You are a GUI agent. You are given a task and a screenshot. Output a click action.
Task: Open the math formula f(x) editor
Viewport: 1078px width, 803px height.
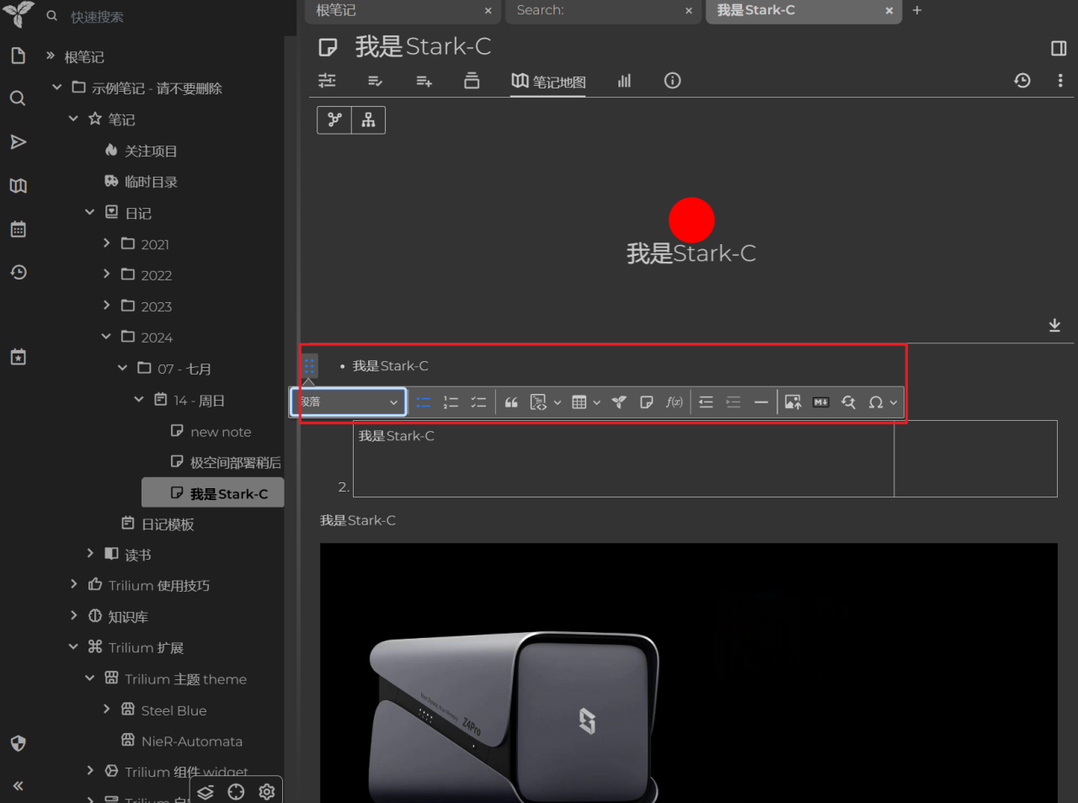click(674, 401)
